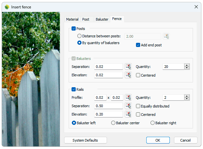Open the Baluster tab

[102, 19]
